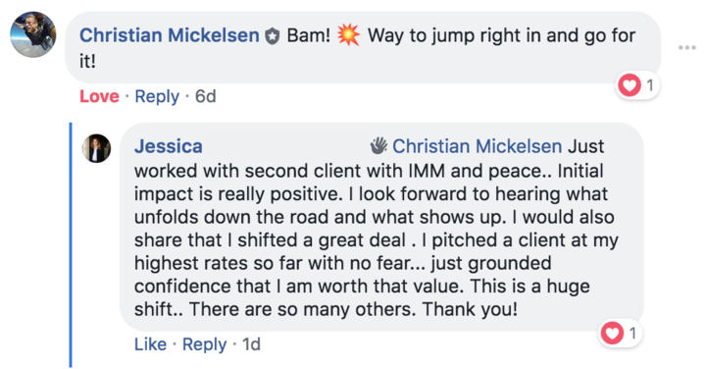Open the 6d timestamp permalink
Image resolution: width=706 pixels, height=369 pixels.
click(x=205, y=96)
